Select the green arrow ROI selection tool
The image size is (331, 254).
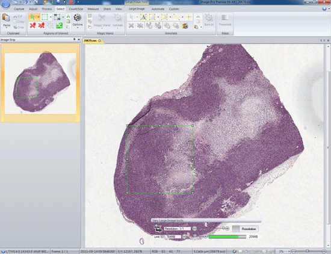[x=32, y=17]
